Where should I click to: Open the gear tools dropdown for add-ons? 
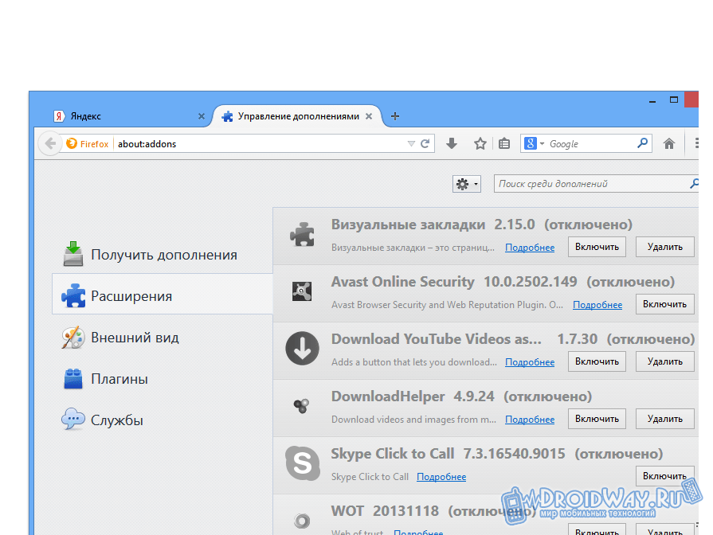[x=467, y=184]
